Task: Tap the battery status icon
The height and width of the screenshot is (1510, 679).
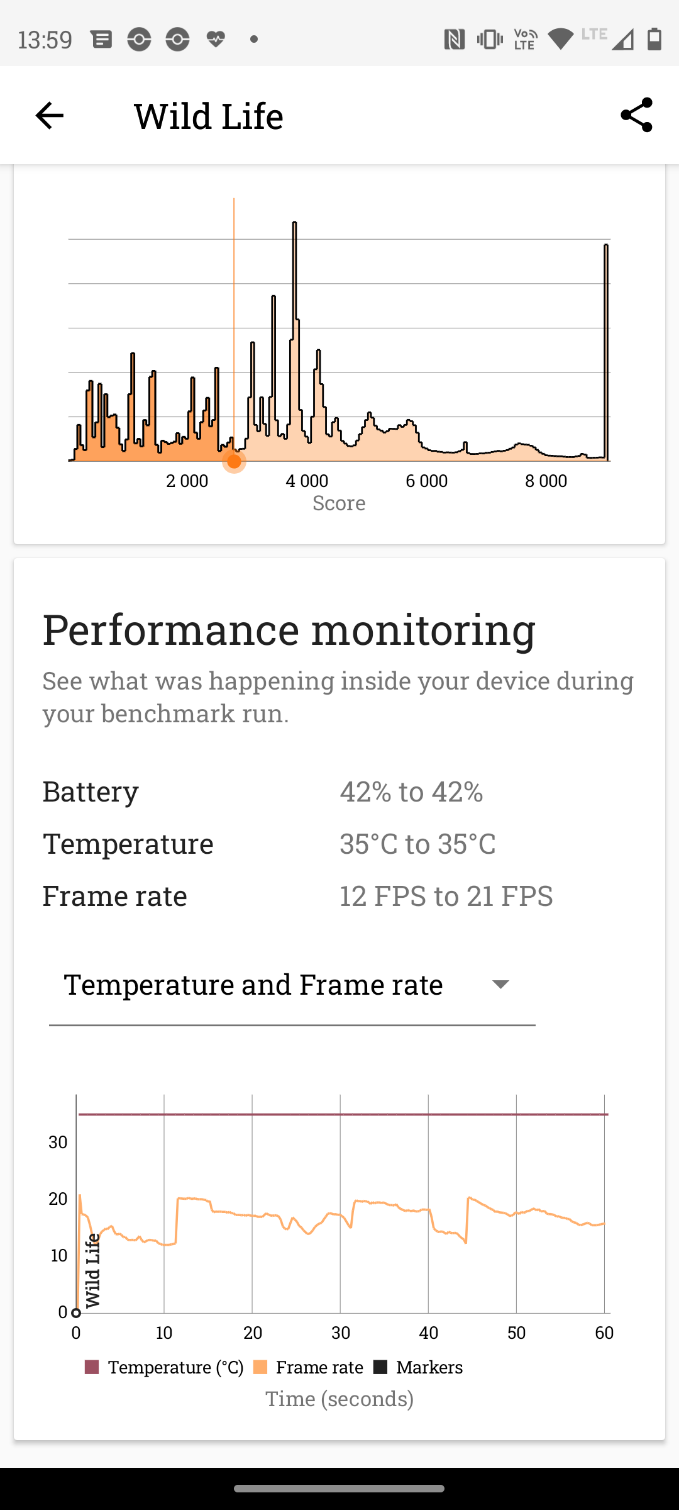Action: 654,40
